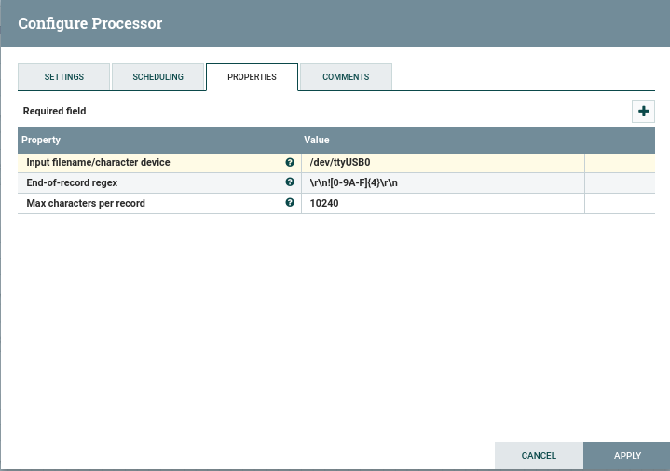670x471 pixels.
Task: Select the Max characters per record name
Action: coord(86,203)
